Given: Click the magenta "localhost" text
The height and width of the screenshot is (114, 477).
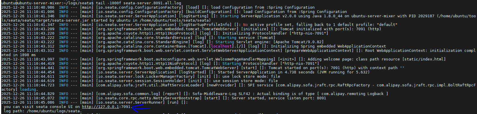Looking at the screenshot, I should point(221,46).
